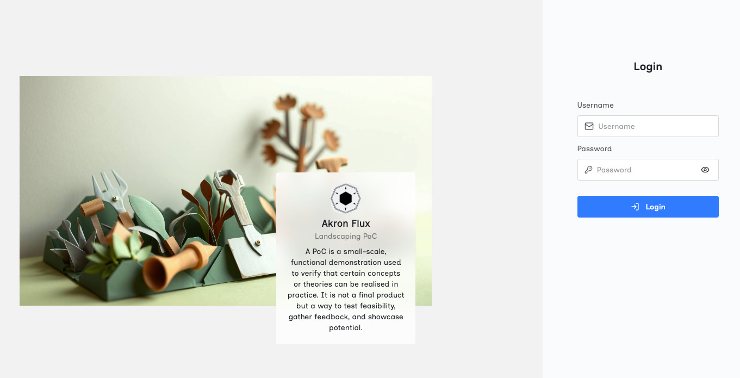Click the Username label above the field
The width and height of the screenshot is (740, 378).
[595, 105]
